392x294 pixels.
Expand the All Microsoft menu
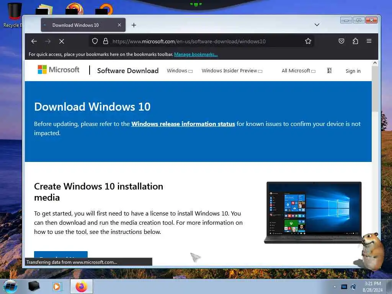(x=298, y=71)
